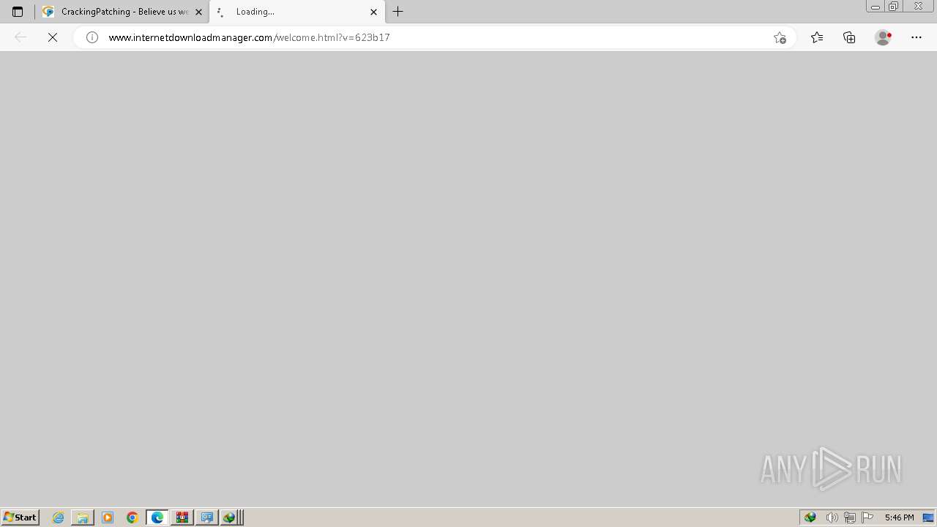The image size is (937, 527).
Task: Add this page to favorites star
Action: point(780,37)
